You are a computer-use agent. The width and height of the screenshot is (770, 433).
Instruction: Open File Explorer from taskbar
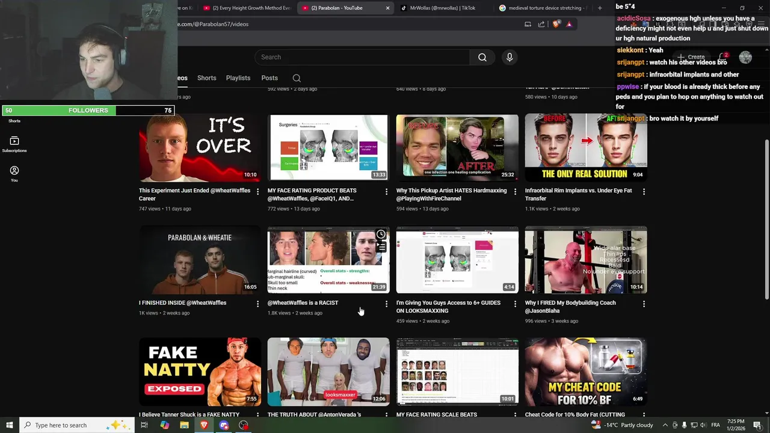tap(184, 425)
